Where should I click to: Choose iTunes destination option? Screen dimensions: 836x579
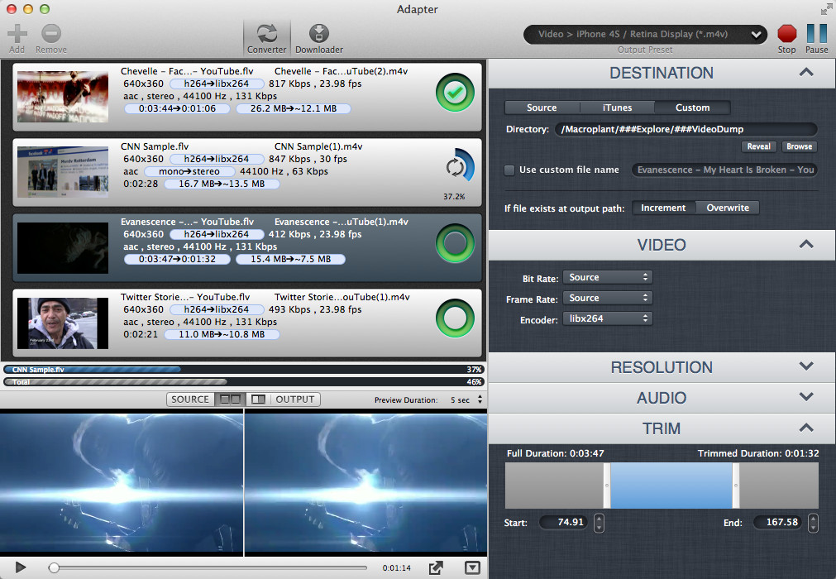point(618,108)
